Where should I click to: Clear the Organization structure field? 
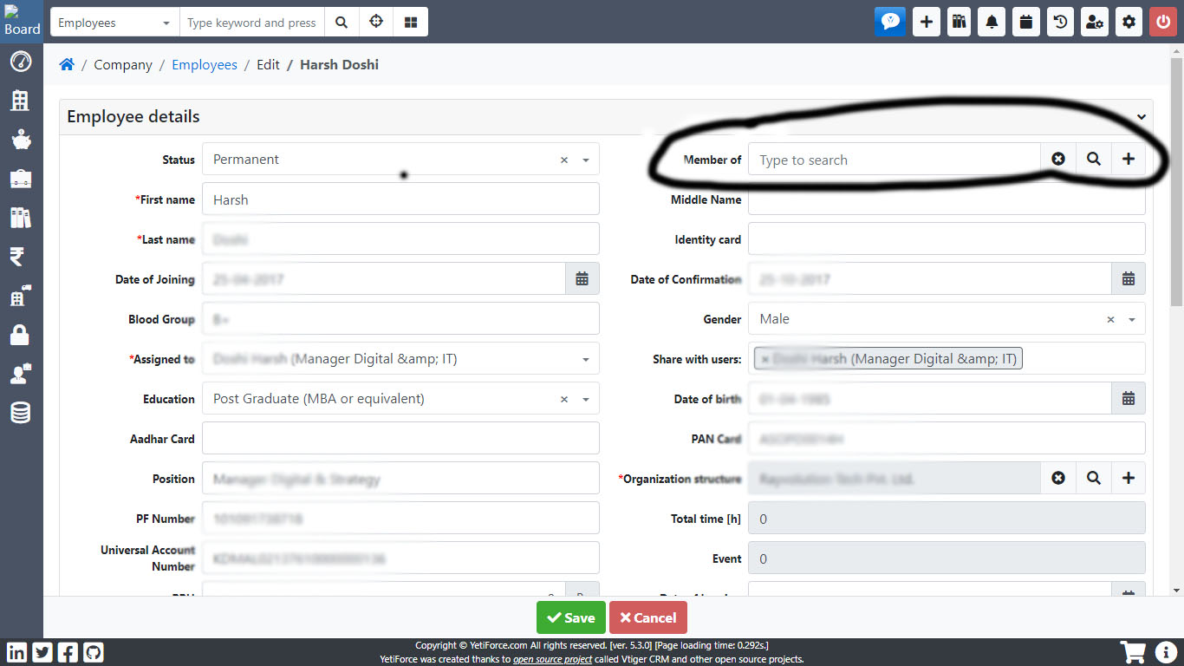pyautogui.click(x=1058, y=479)
